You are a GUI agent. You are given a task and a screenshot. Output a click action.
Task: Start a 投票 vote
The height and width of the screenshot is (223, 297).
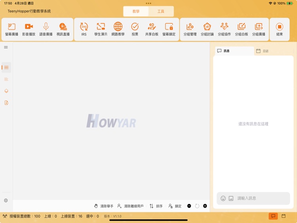click(135, 29)
